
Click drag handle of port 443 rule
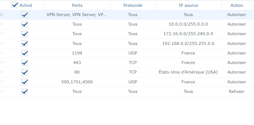point(2,63)
